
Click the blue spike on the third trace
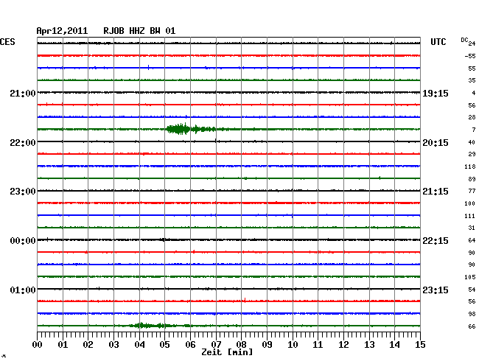pyautogui.click(x=148, y=68)
